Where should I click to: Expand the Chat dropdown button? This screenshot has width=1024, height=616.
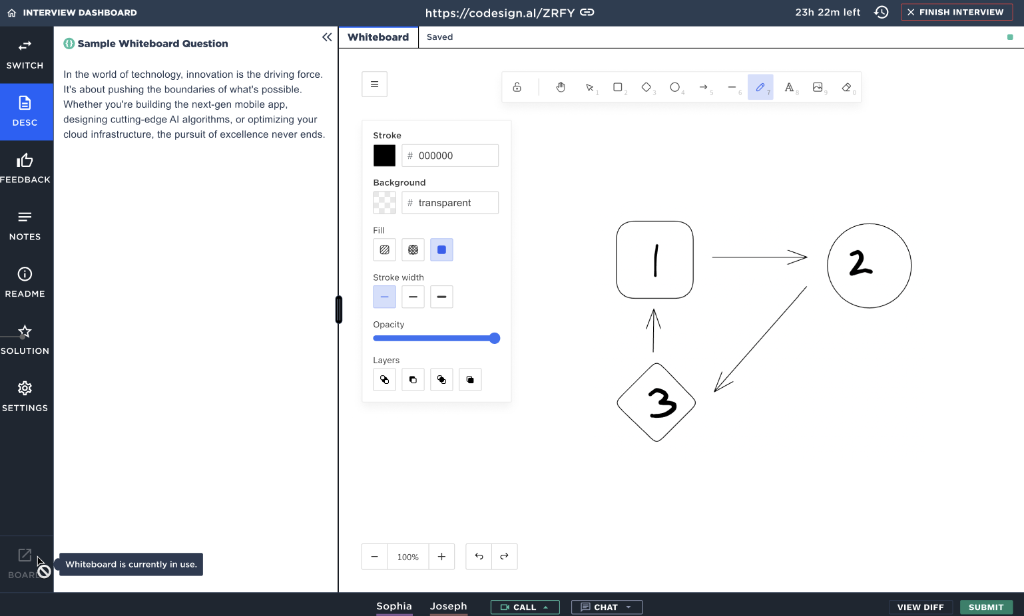click(607, 607)
